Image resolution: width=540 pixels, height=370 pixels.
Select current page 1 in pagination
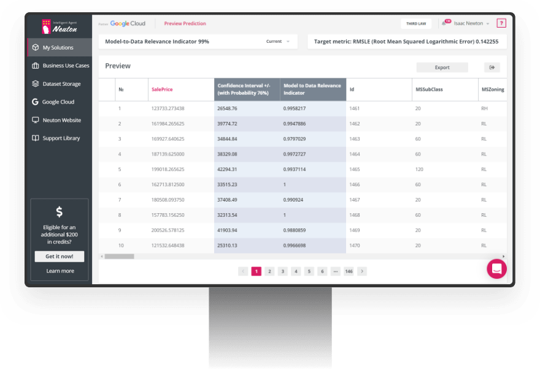point(256,271)
